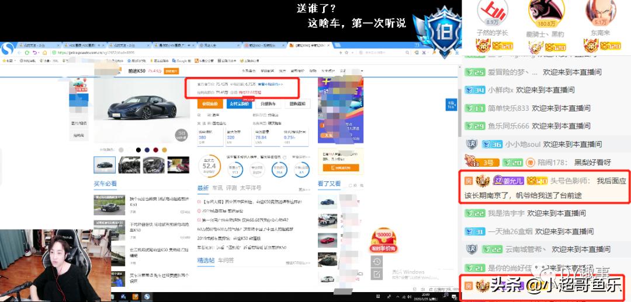631x302 pixels.
Task: Click the Sogou browser logo
Action: 7,49
